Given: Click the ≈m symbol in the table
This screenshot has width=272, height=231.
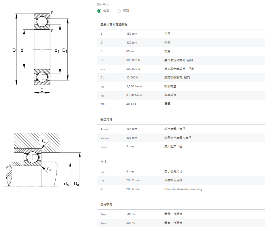Looking at the screenshot, I should [x=102, y=104].
